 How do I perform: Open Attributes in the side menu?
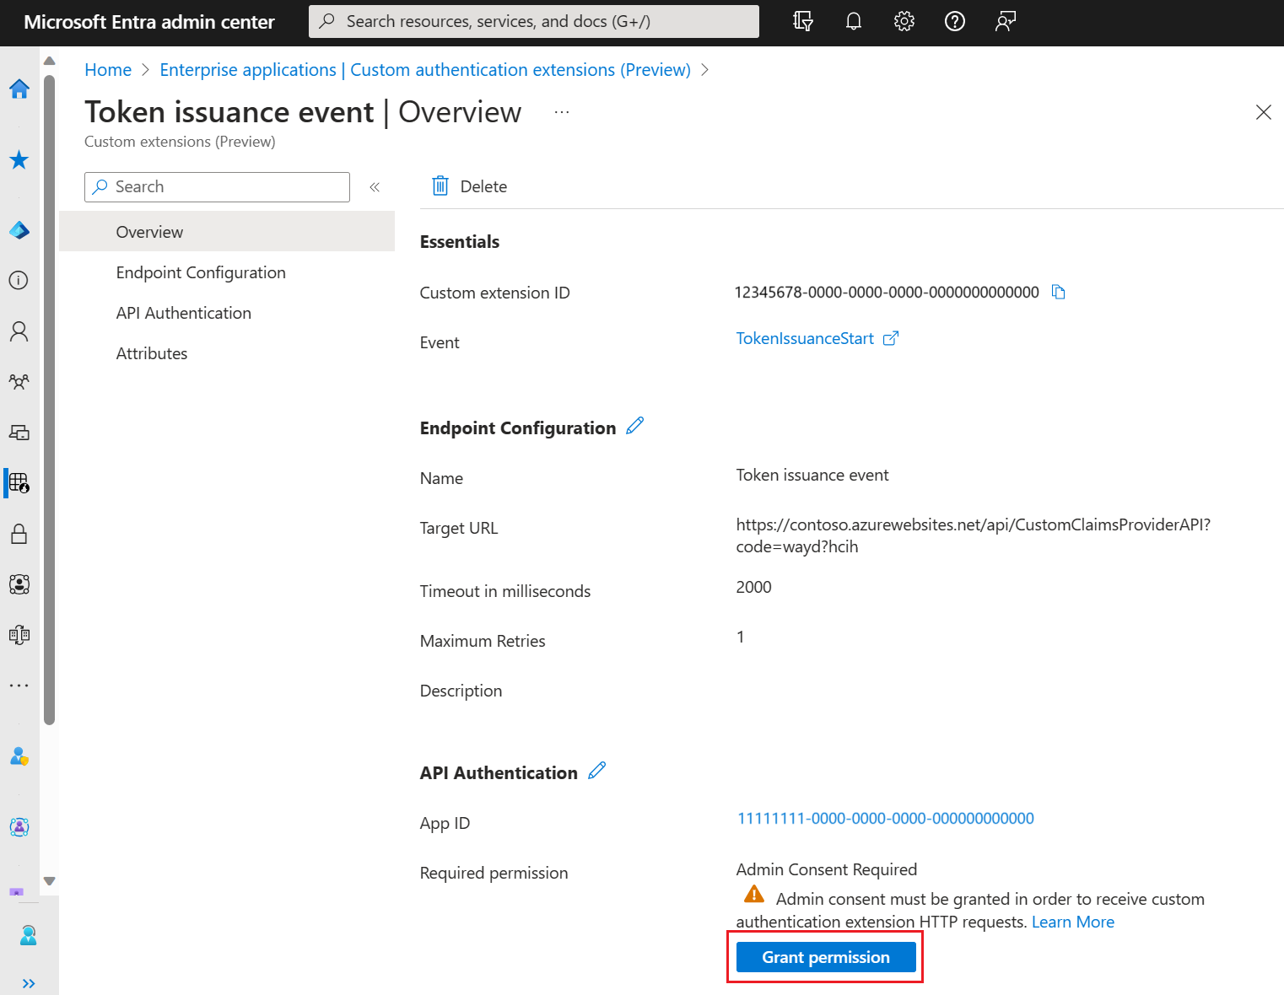click(152, 353)
